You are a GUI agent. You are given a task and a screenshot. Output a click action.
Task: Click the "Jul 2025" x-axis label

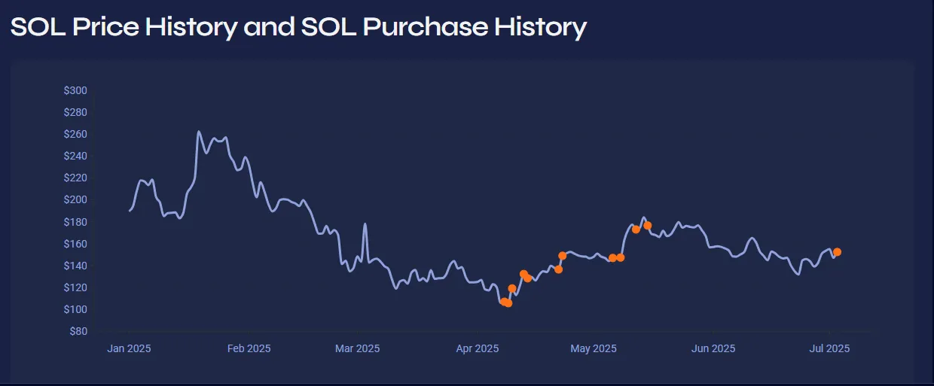click(x=829, y=348)
